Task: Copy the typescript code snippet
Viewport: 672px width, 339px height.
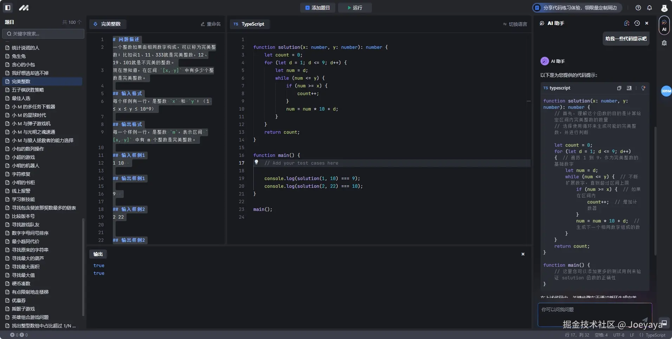Action: [619, 88]
